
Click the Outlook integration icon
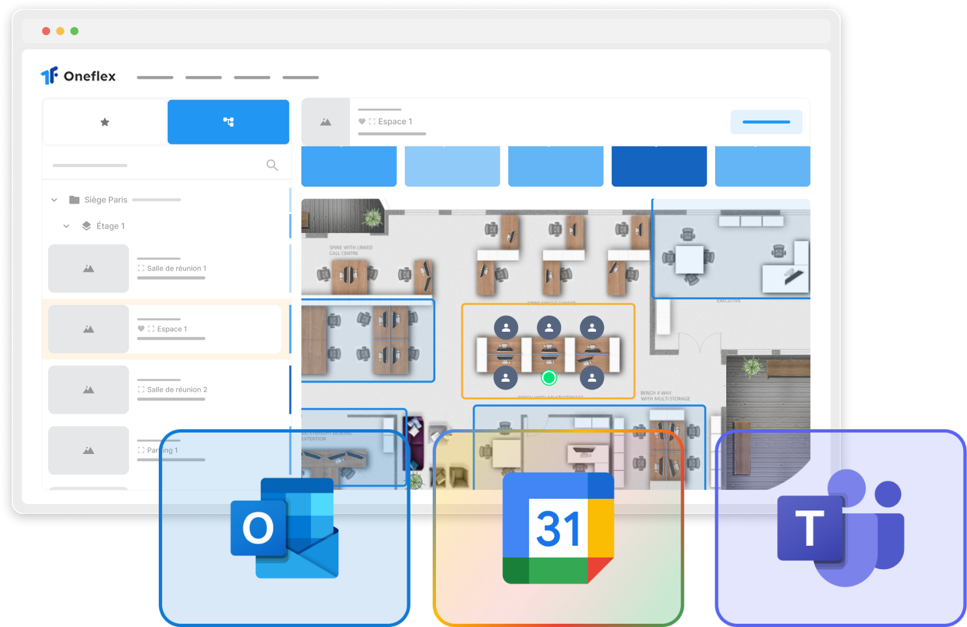point(285,528)
